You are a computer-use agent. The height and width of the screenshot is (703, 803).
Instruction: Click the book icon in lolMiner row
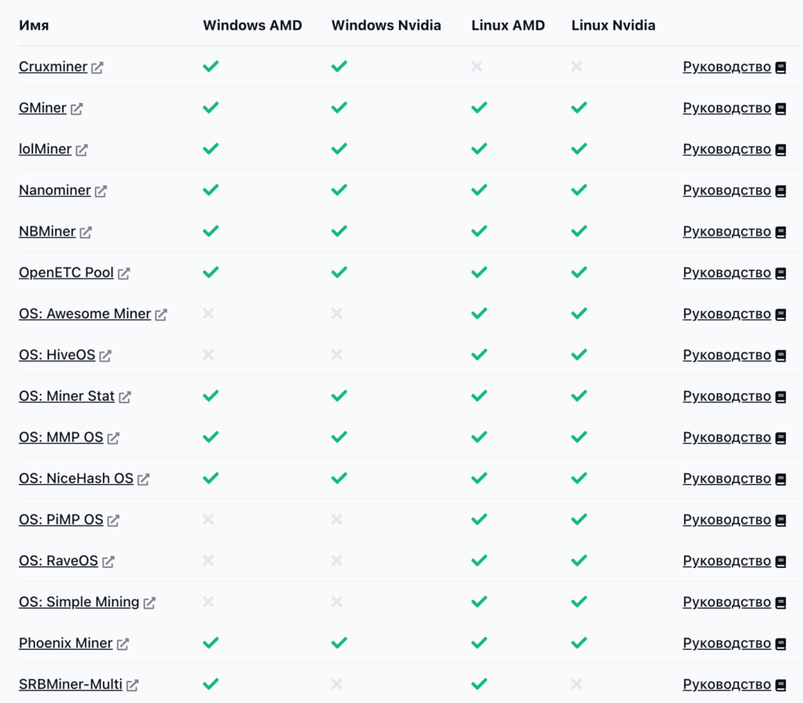tap(780, 150)
